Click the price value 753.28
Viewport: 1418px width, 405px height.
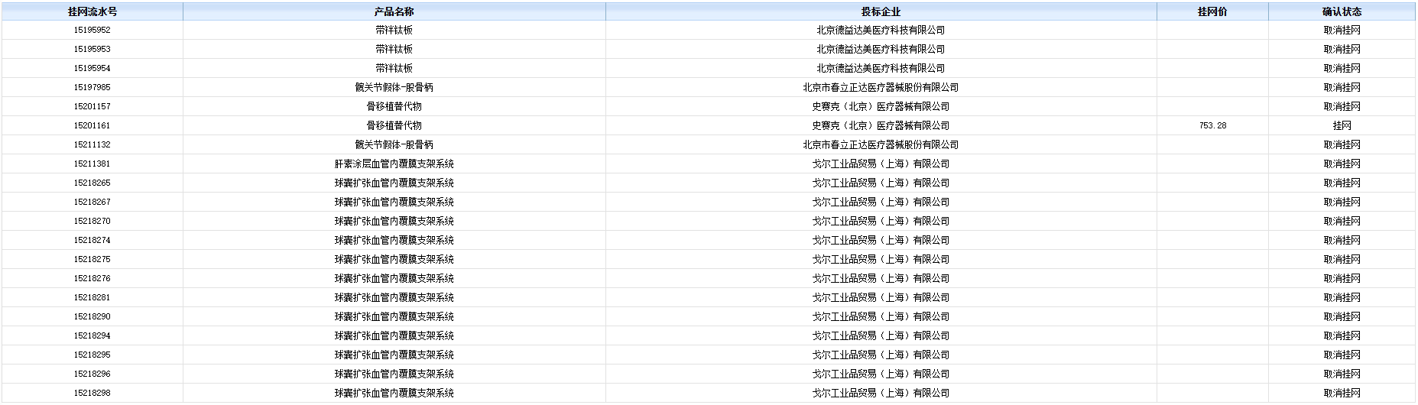pos(1212,126)
